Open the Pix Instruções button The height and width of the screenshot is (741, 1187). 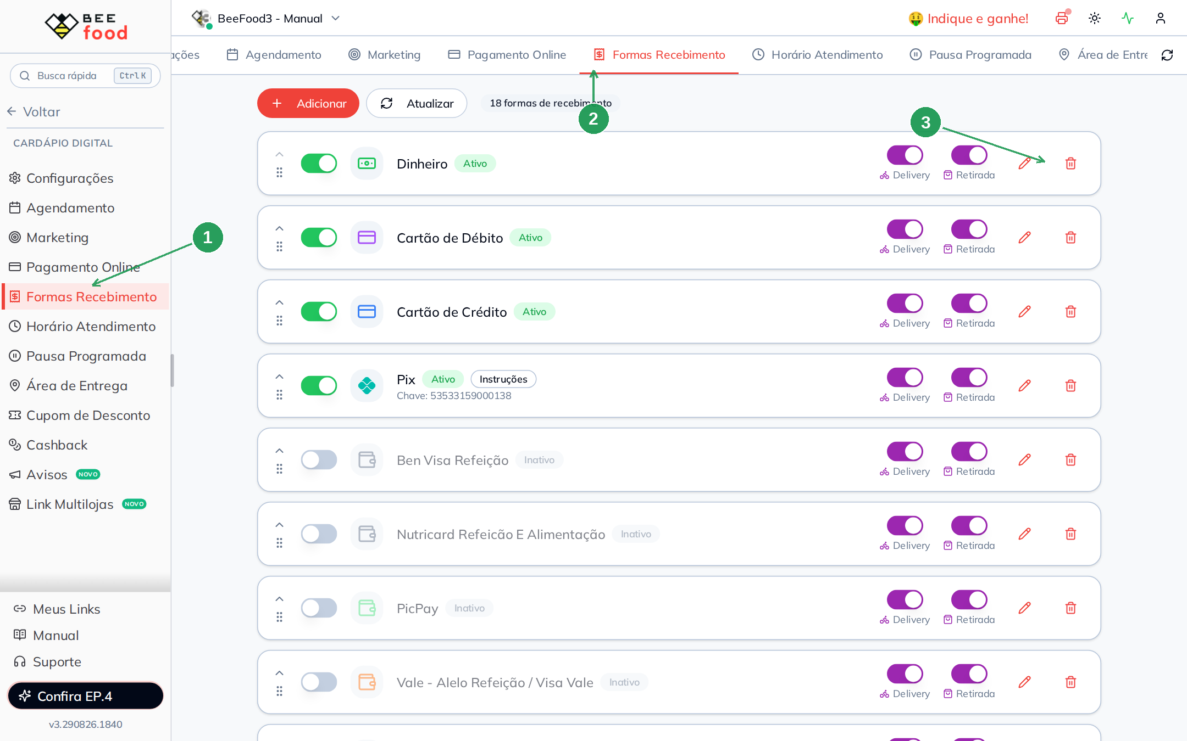coord(503,379)
